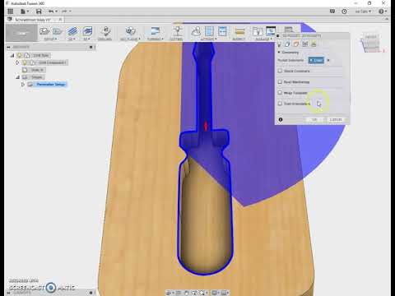The height and width of the screenshot is (296, 395).
Task: Clear the pocket selection with the X
Action: click(328, 60)
